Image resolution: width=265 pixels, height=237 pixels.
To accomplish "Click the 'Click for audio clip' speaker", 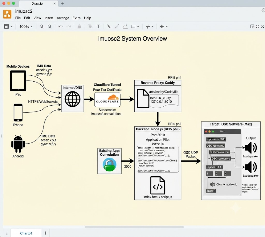I will 212,184.
